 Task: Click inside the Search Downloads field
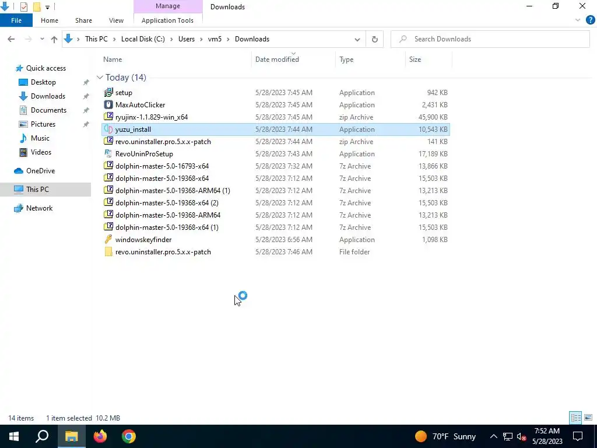490,39
